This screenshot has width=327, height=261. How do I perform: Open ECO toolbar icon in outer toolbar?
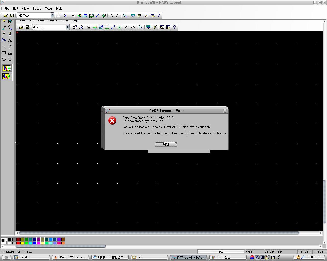click(98, 15)
